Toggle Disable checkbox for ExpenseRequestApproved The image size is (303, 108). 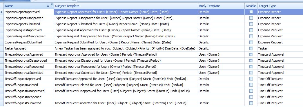click(x=251, y=30)
